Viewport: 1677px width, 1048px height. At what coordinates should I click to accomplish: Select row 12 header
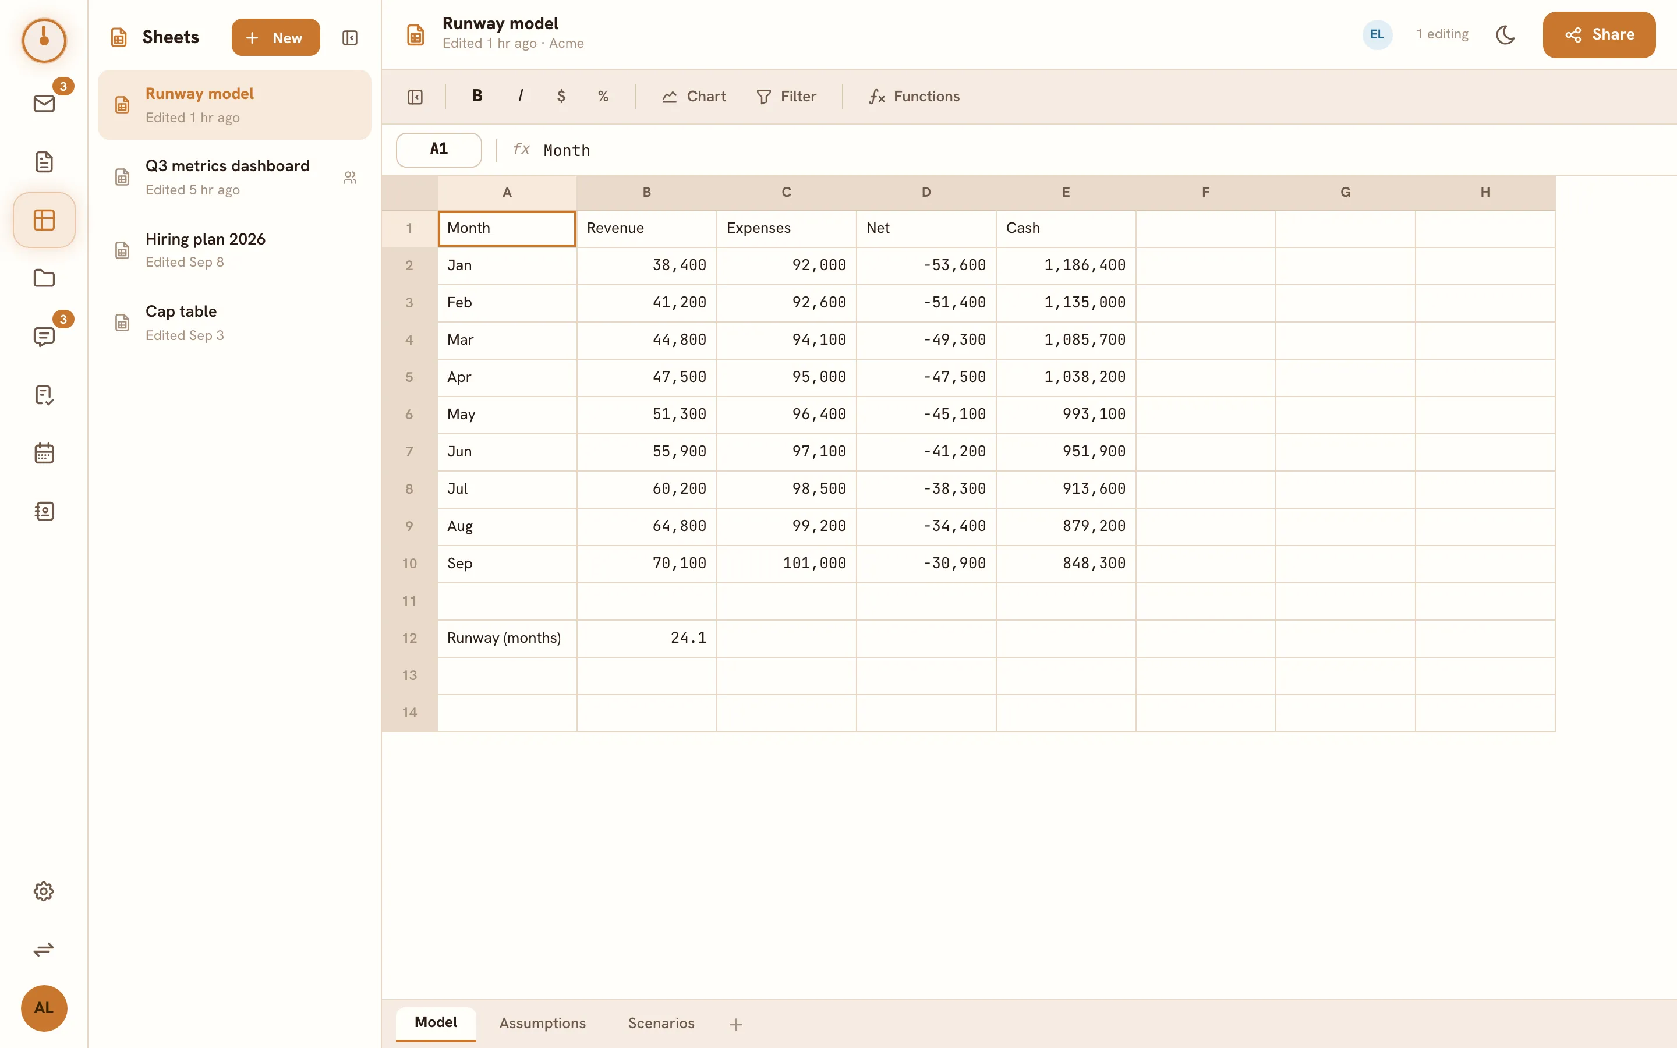coord(409,638)
